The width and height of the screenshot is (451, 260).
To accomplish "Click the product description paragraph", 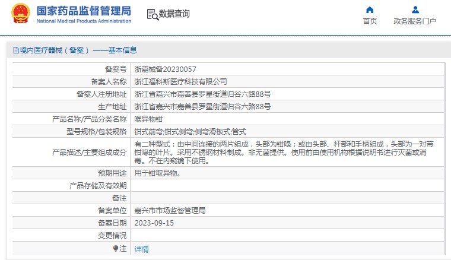I will point(284,152).
